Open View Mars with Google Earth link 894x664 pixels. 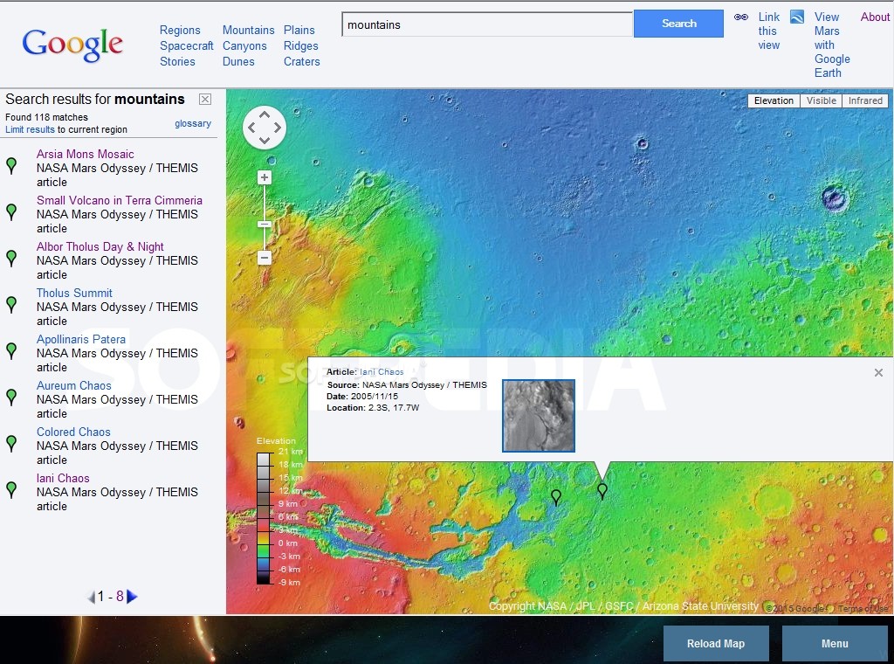(832, 45)
